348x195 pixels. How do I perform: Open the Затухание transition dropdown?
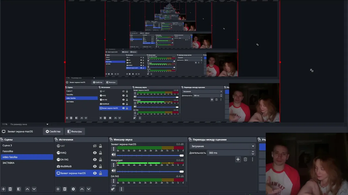tap(223, 146)
